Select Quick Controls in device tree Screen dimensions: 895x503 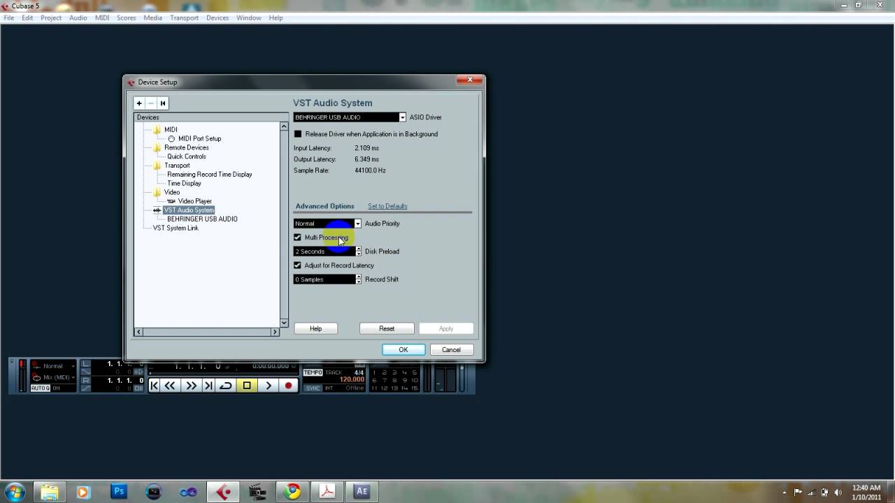tap(187, 156)
